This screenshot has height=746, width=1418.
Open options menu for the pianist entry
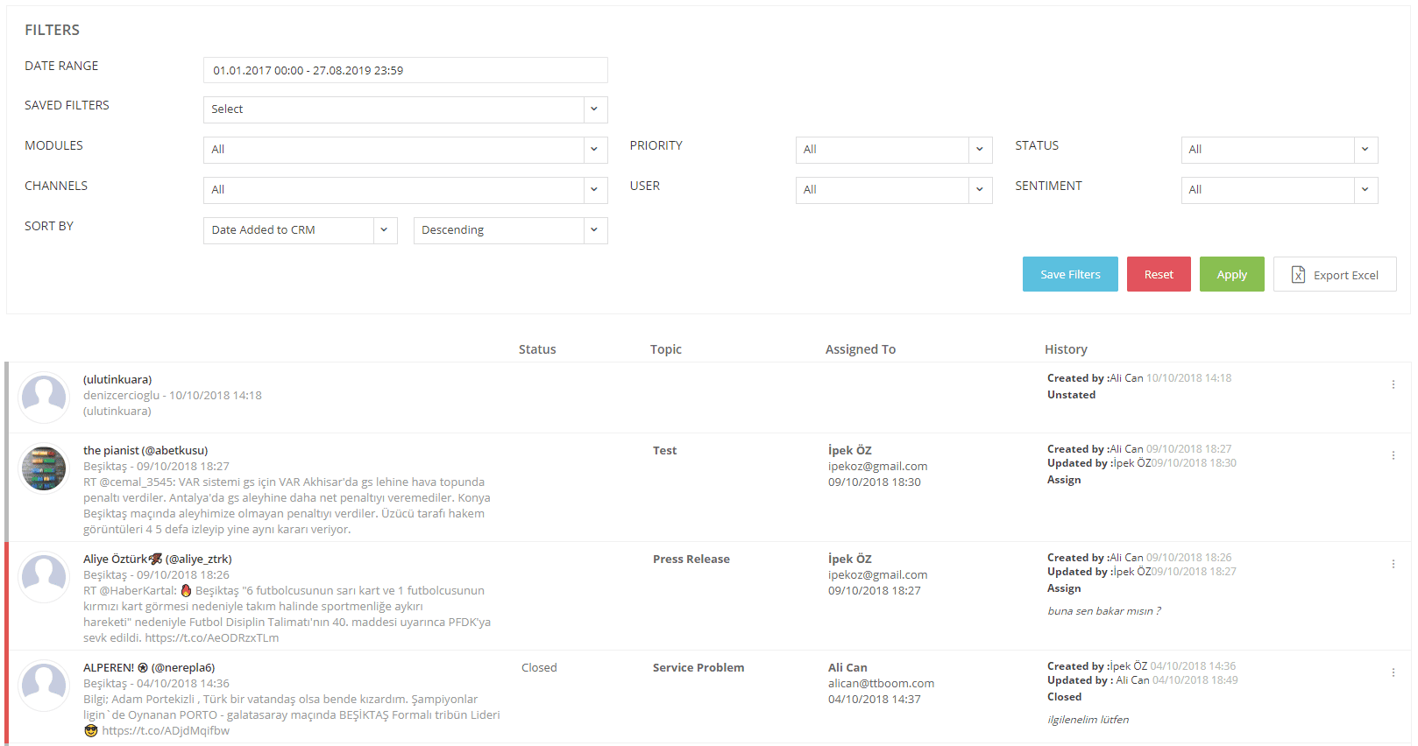click(x=1393, y=455)
